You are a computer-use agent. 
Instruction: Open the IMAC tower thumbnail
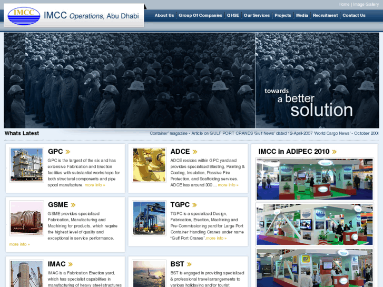pyautogui.click(x=27, y=273)
